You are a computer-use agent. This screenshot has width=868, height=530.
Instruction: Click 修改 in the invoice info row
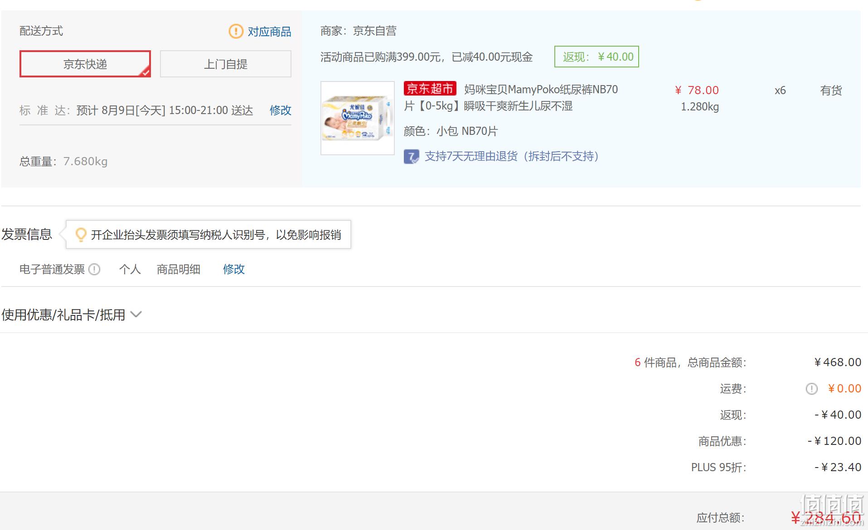point(233,269)
